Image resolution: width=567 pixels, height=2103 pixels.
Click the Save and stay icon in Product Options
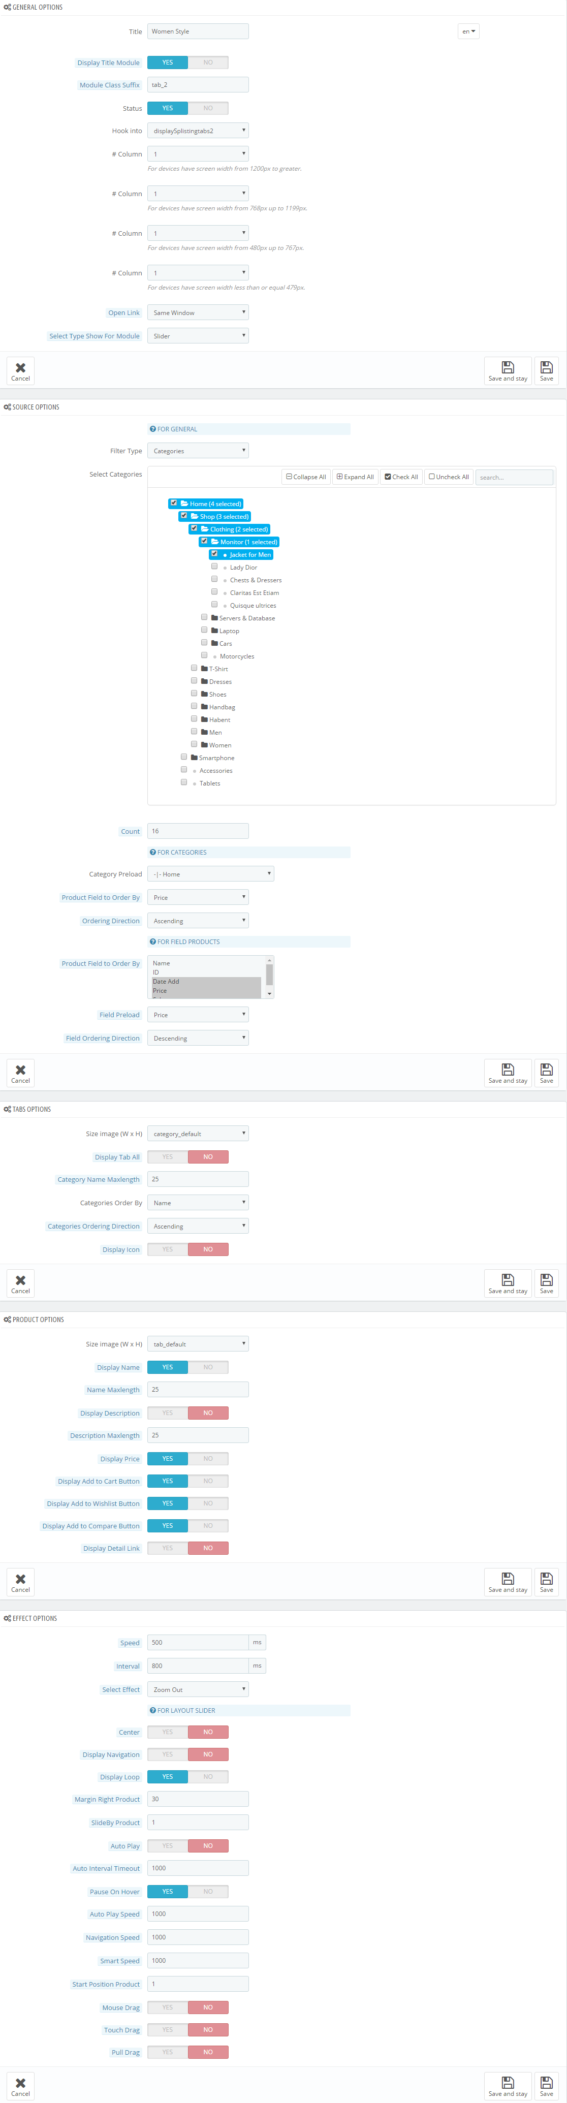tap(508, 1579)
